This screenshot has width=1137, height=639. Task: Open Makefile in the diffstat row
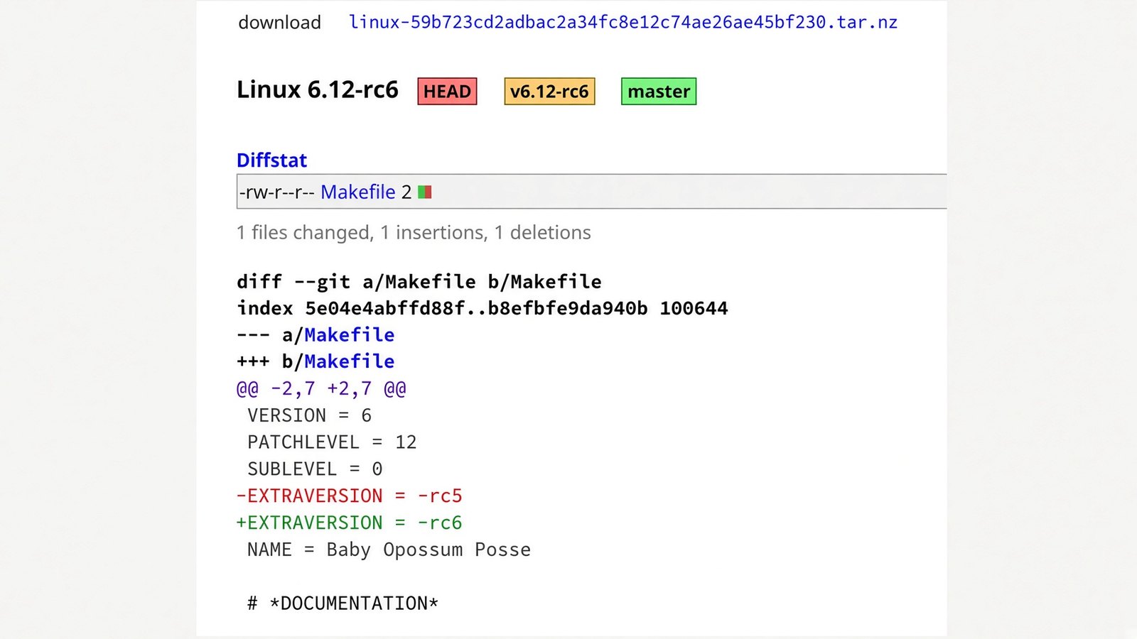[357, 192]
